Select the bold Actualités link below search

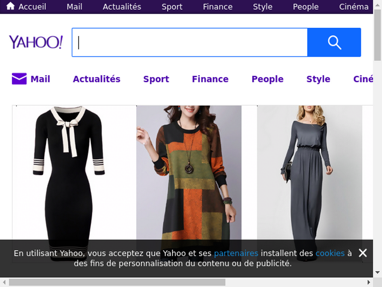97,79
